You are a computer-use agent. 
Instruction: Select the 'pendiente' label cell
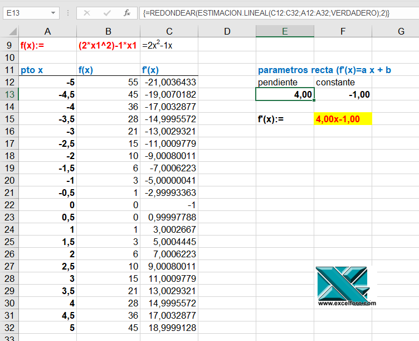pos(285,82)
